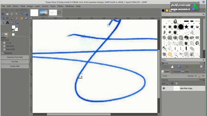Toggle Quick Mask at canvas corner
This screenshot has height=116, width=207.
pyautogui.click(x=31, y=114)
